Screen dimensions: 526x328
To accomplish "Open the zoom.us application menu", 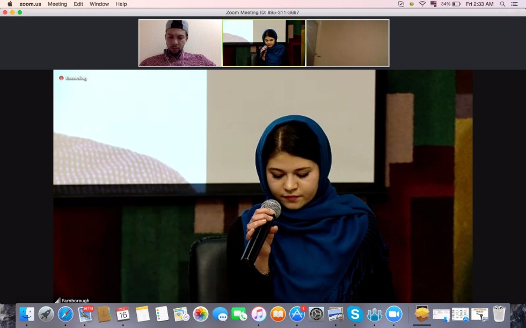I will (30, 4).
